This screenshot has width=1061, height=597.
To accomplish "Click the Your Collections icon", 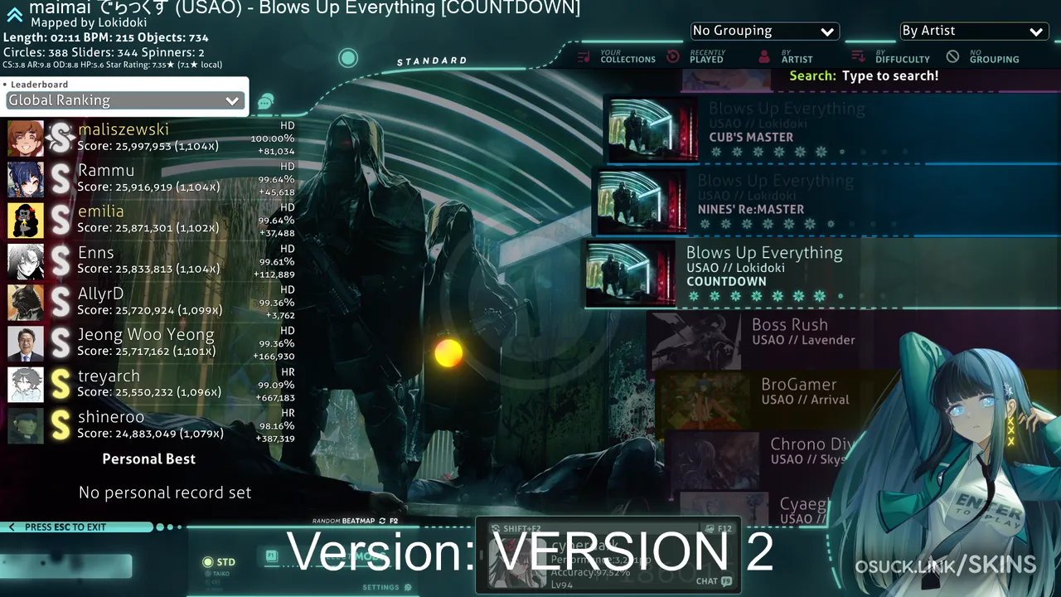I will coord(584,56).
